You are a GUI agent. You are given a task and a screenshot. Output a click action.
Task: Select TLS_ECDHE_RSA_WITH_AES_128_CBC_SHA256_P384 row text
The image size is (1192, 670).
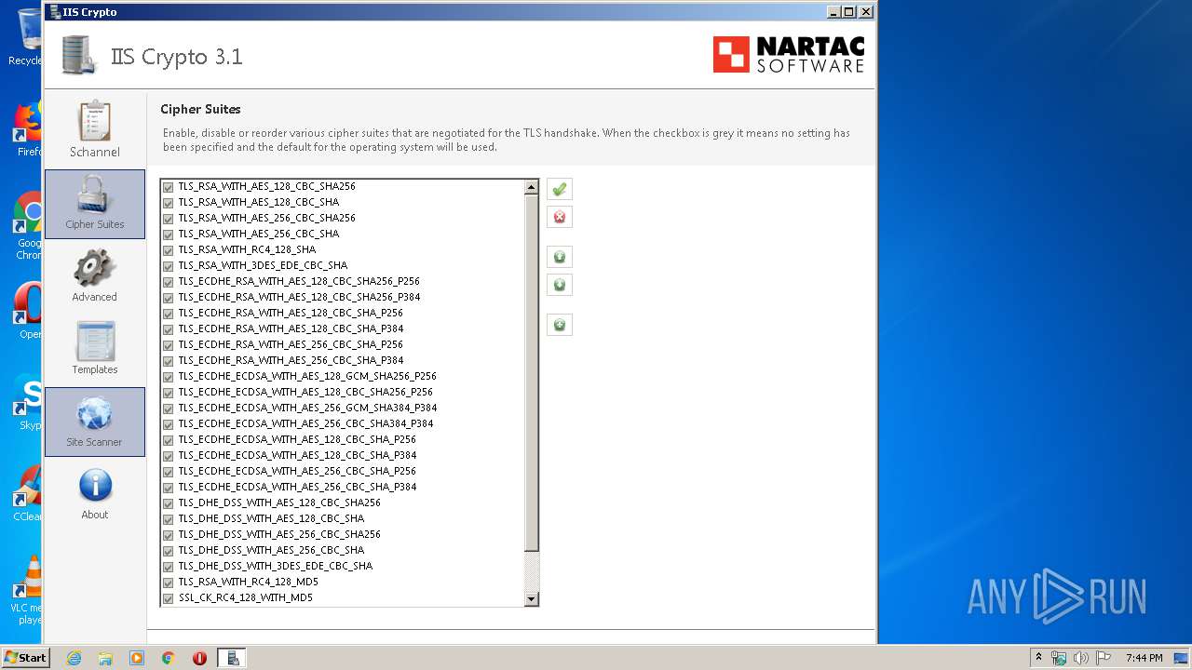pyautogui.click(x=299, y=297)
